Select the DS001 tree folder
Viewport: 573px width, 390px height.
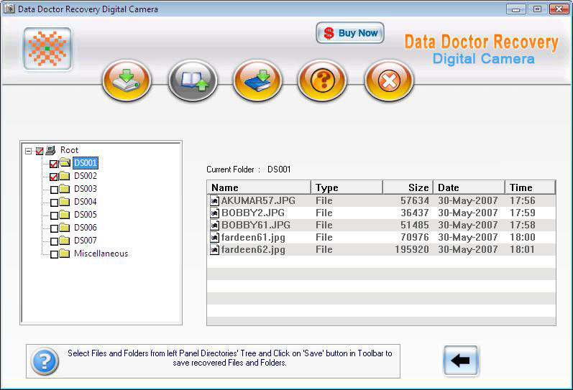(86, 163)
